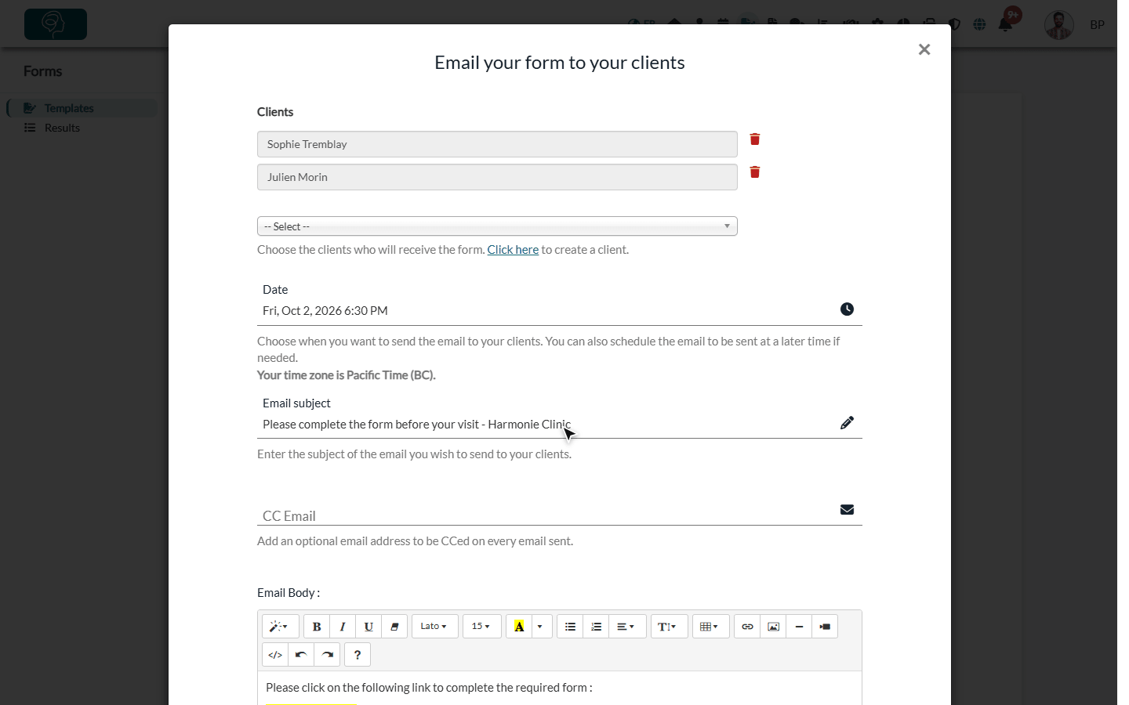Click the pencil icon beside Email subject
The image size is (1129, 705).
coord(847,423)
